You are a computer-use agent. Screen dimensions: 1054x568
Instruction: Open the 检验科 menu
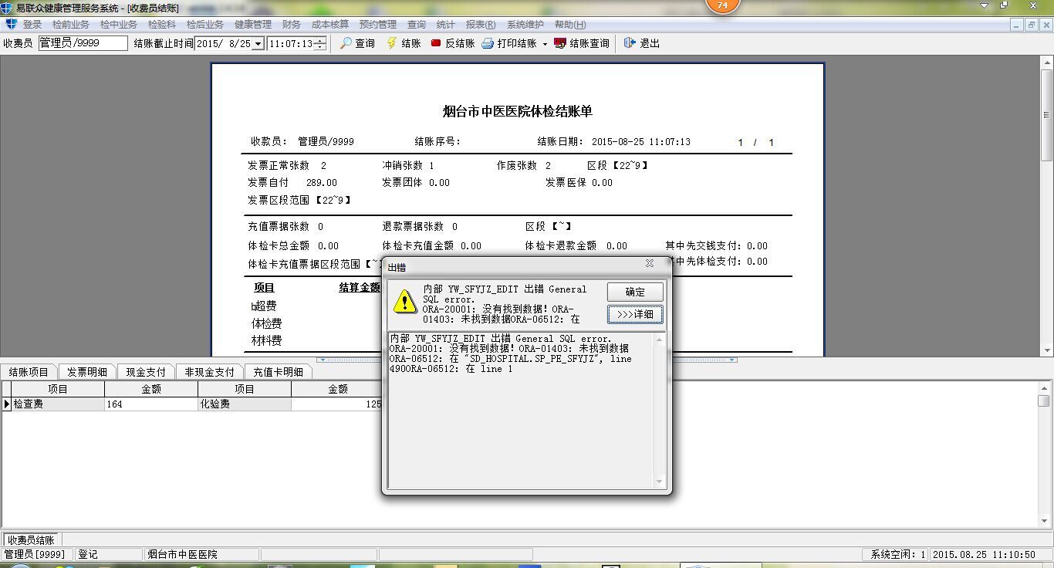(x=162, y=25)
